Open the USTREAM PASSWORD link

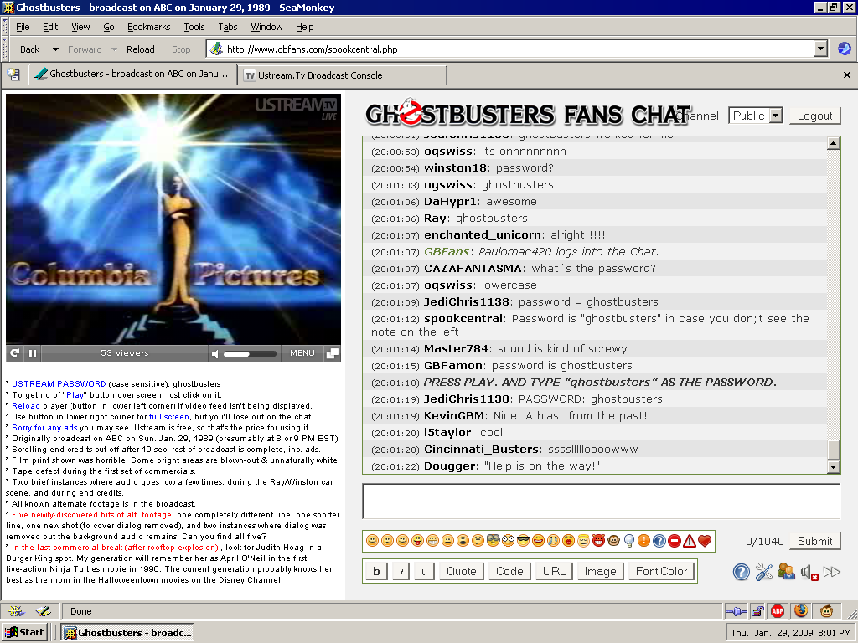(x=59, y=383)
